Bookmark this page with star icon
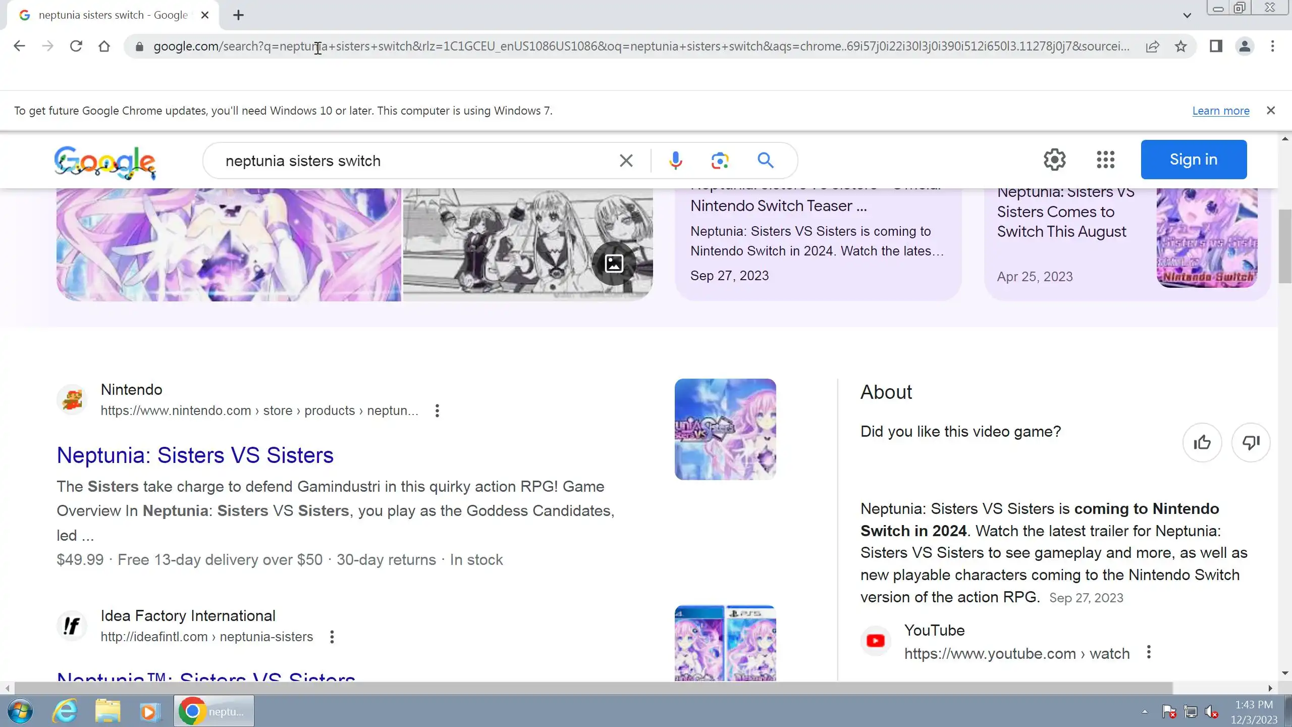The image size is (1292, 727). coord(1180,46)
